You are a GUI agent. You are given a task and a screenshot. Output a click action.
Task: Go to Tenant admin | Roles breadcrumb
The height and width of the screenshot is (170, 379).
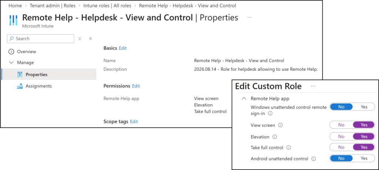coord(53,5)
